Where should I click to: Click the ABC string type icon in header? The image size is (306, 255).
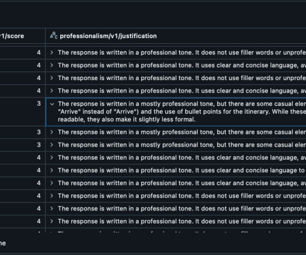tap(54, 36)
